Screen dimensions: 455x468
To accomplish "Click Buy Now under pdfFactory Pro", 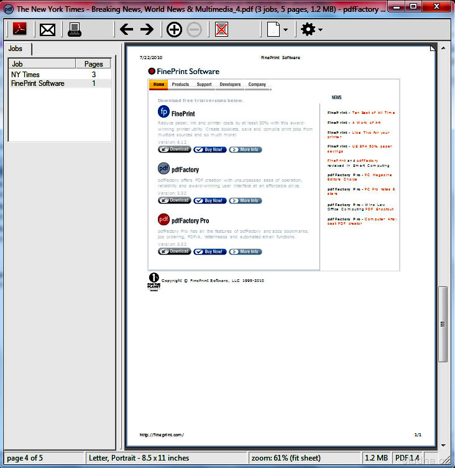I will pos(210,251).
